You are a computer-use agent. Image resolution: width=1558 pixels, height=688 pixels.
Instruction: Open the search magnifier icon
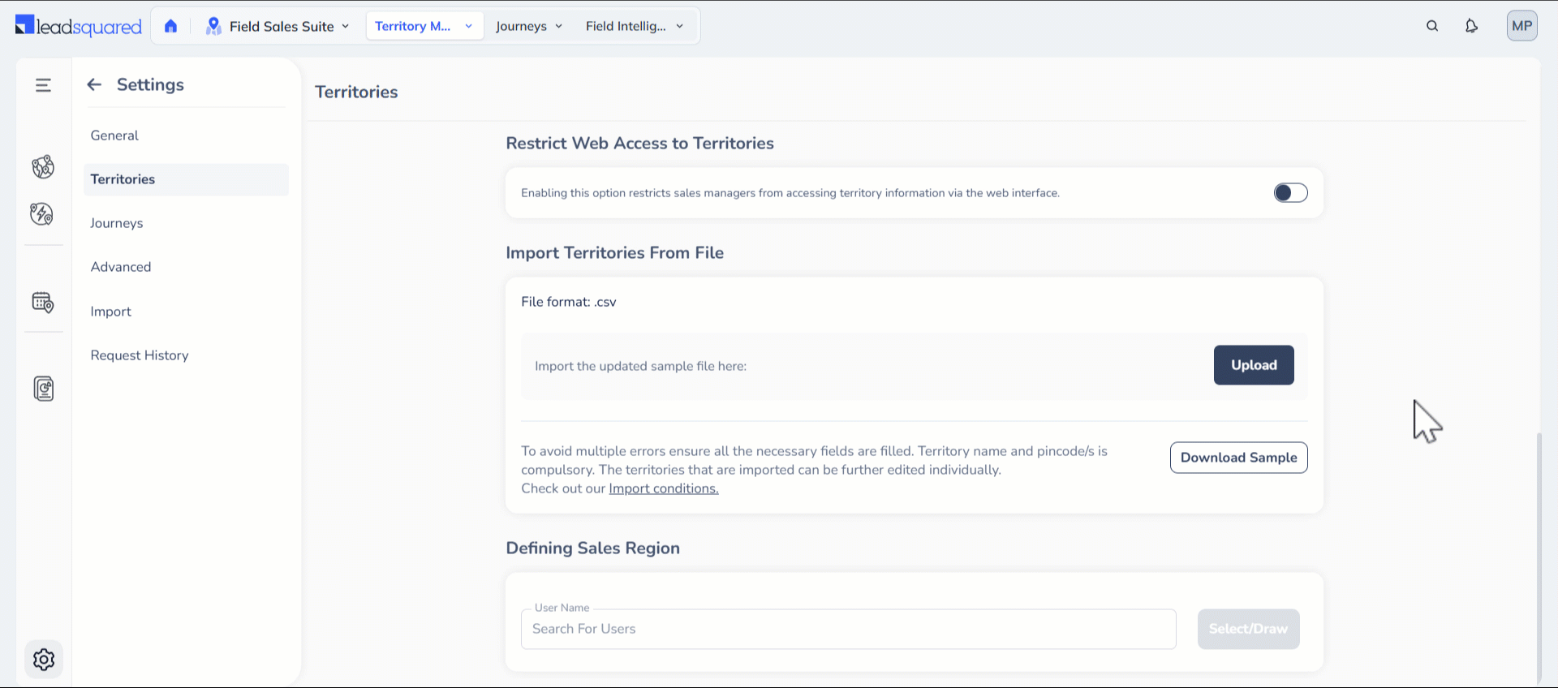pos(1432,26)
